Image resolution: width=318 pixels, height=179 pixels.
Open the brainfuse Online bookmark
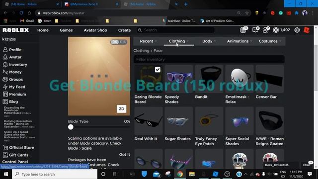[179, 21]
